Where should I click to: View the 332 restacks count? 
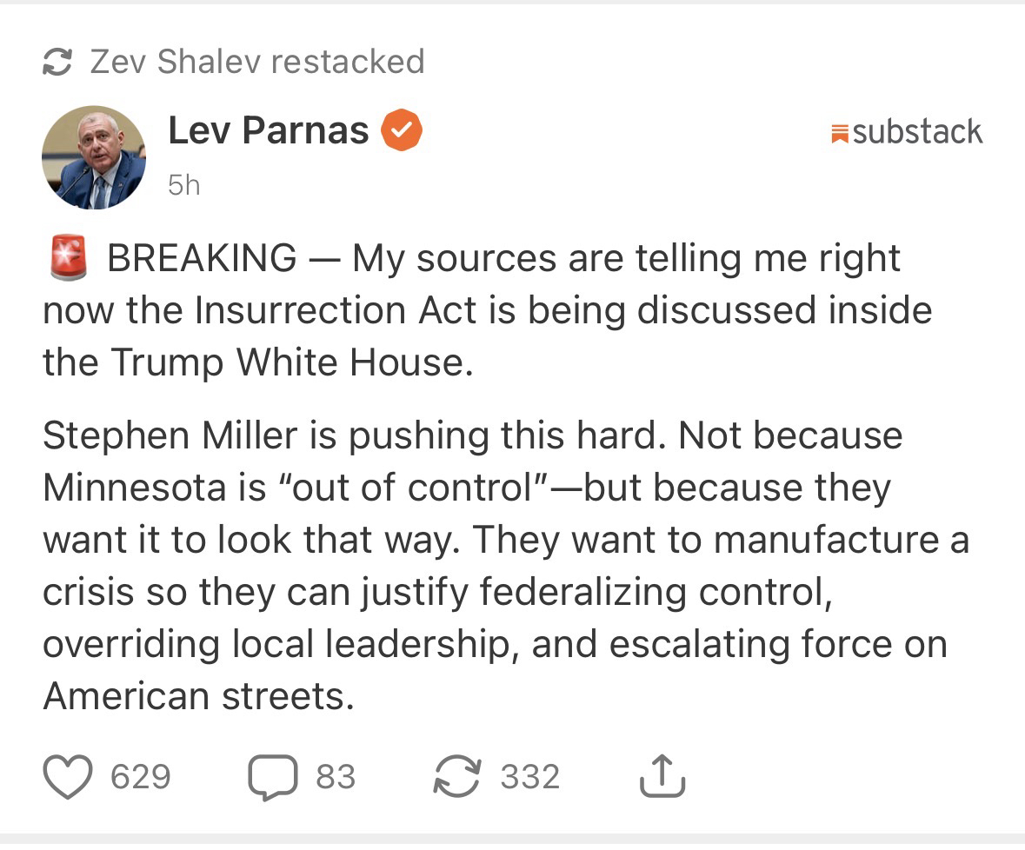(x=529, y=776)
